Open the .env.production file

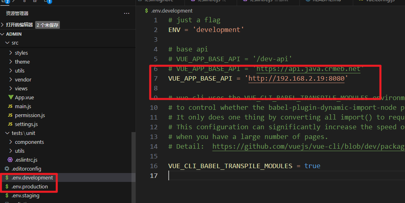pyautogui.click(x=30, y=187)
